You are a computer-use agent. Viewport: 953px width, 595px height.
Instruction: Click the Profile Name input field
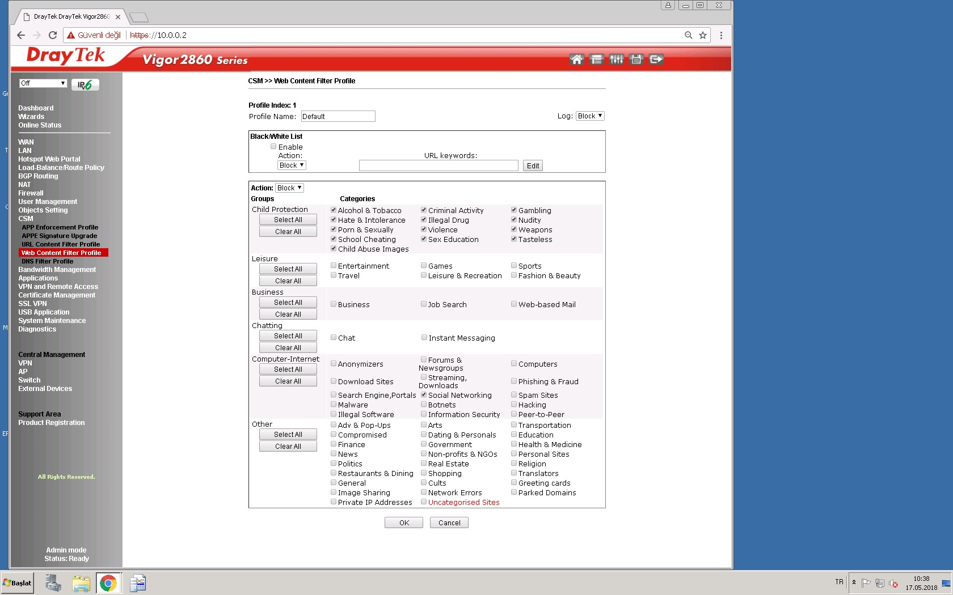tap(338, 117)
